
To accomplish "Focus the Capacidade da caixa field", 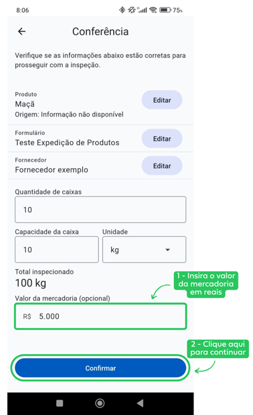I will tap(56, 250).
